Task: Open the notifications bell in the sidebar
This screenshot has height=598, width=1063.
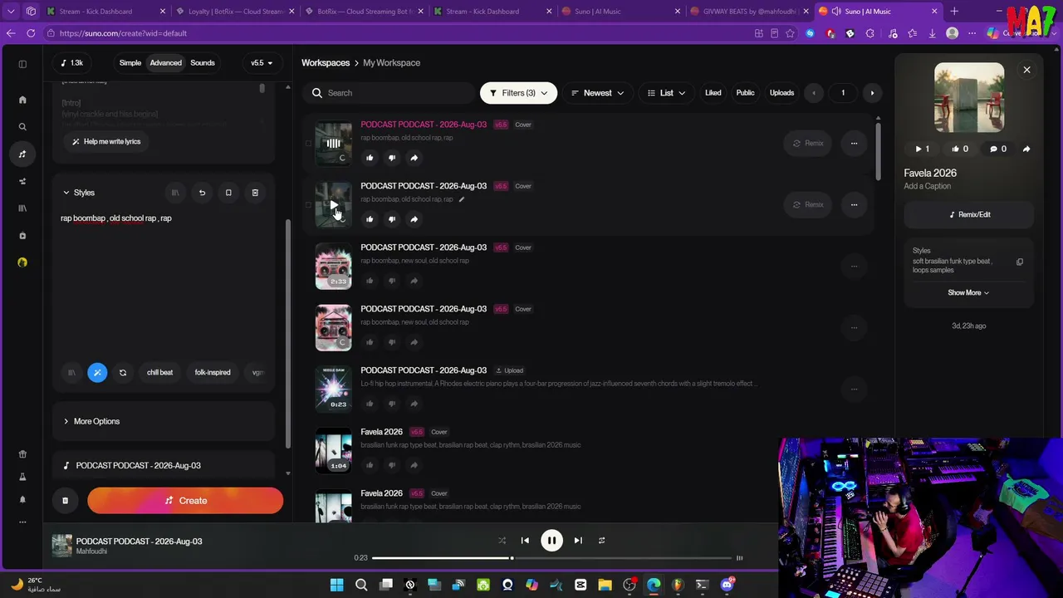Action: [22, 499]
